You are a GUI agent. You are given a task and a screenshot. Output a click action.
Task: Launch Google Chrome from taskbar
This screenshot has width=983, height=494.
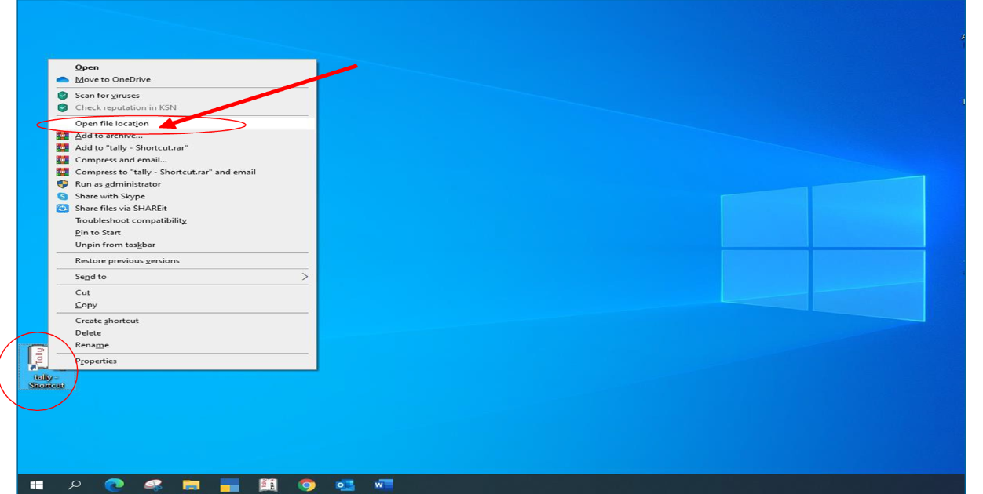(x=306, y=485)
